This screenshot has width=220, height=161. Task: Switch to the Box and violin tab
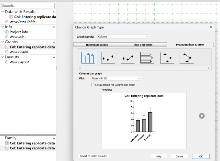click(143, 45)
